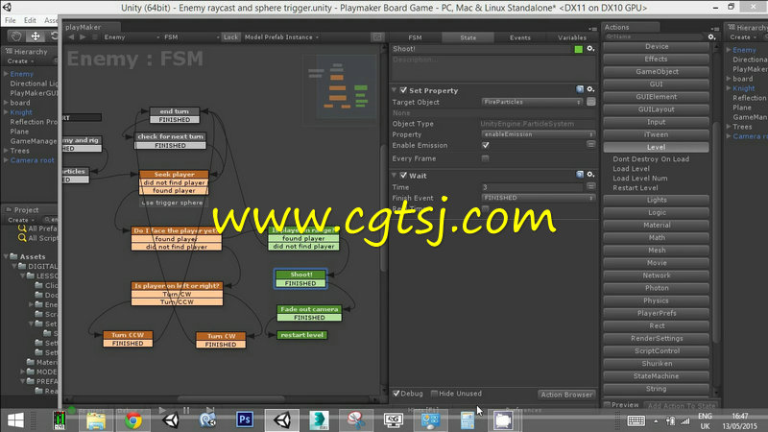Select the Move tool in Unity toolbar
The height and width of the screenshot is (432, 768).
pyautogui.click(x=36, y=36)
